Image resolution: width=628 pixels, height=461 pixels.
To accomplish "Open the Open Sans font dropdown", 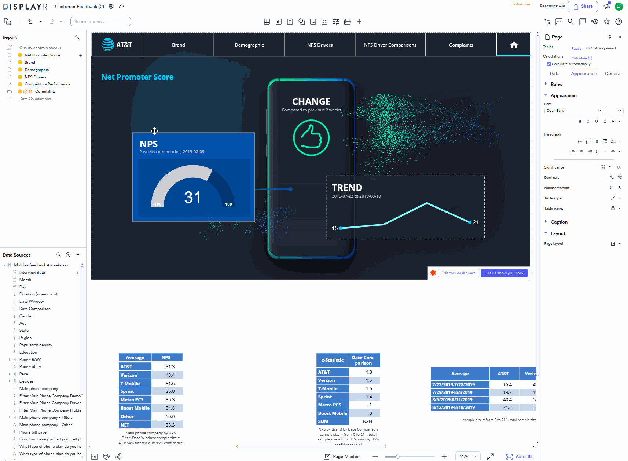I will coord(573,111).
